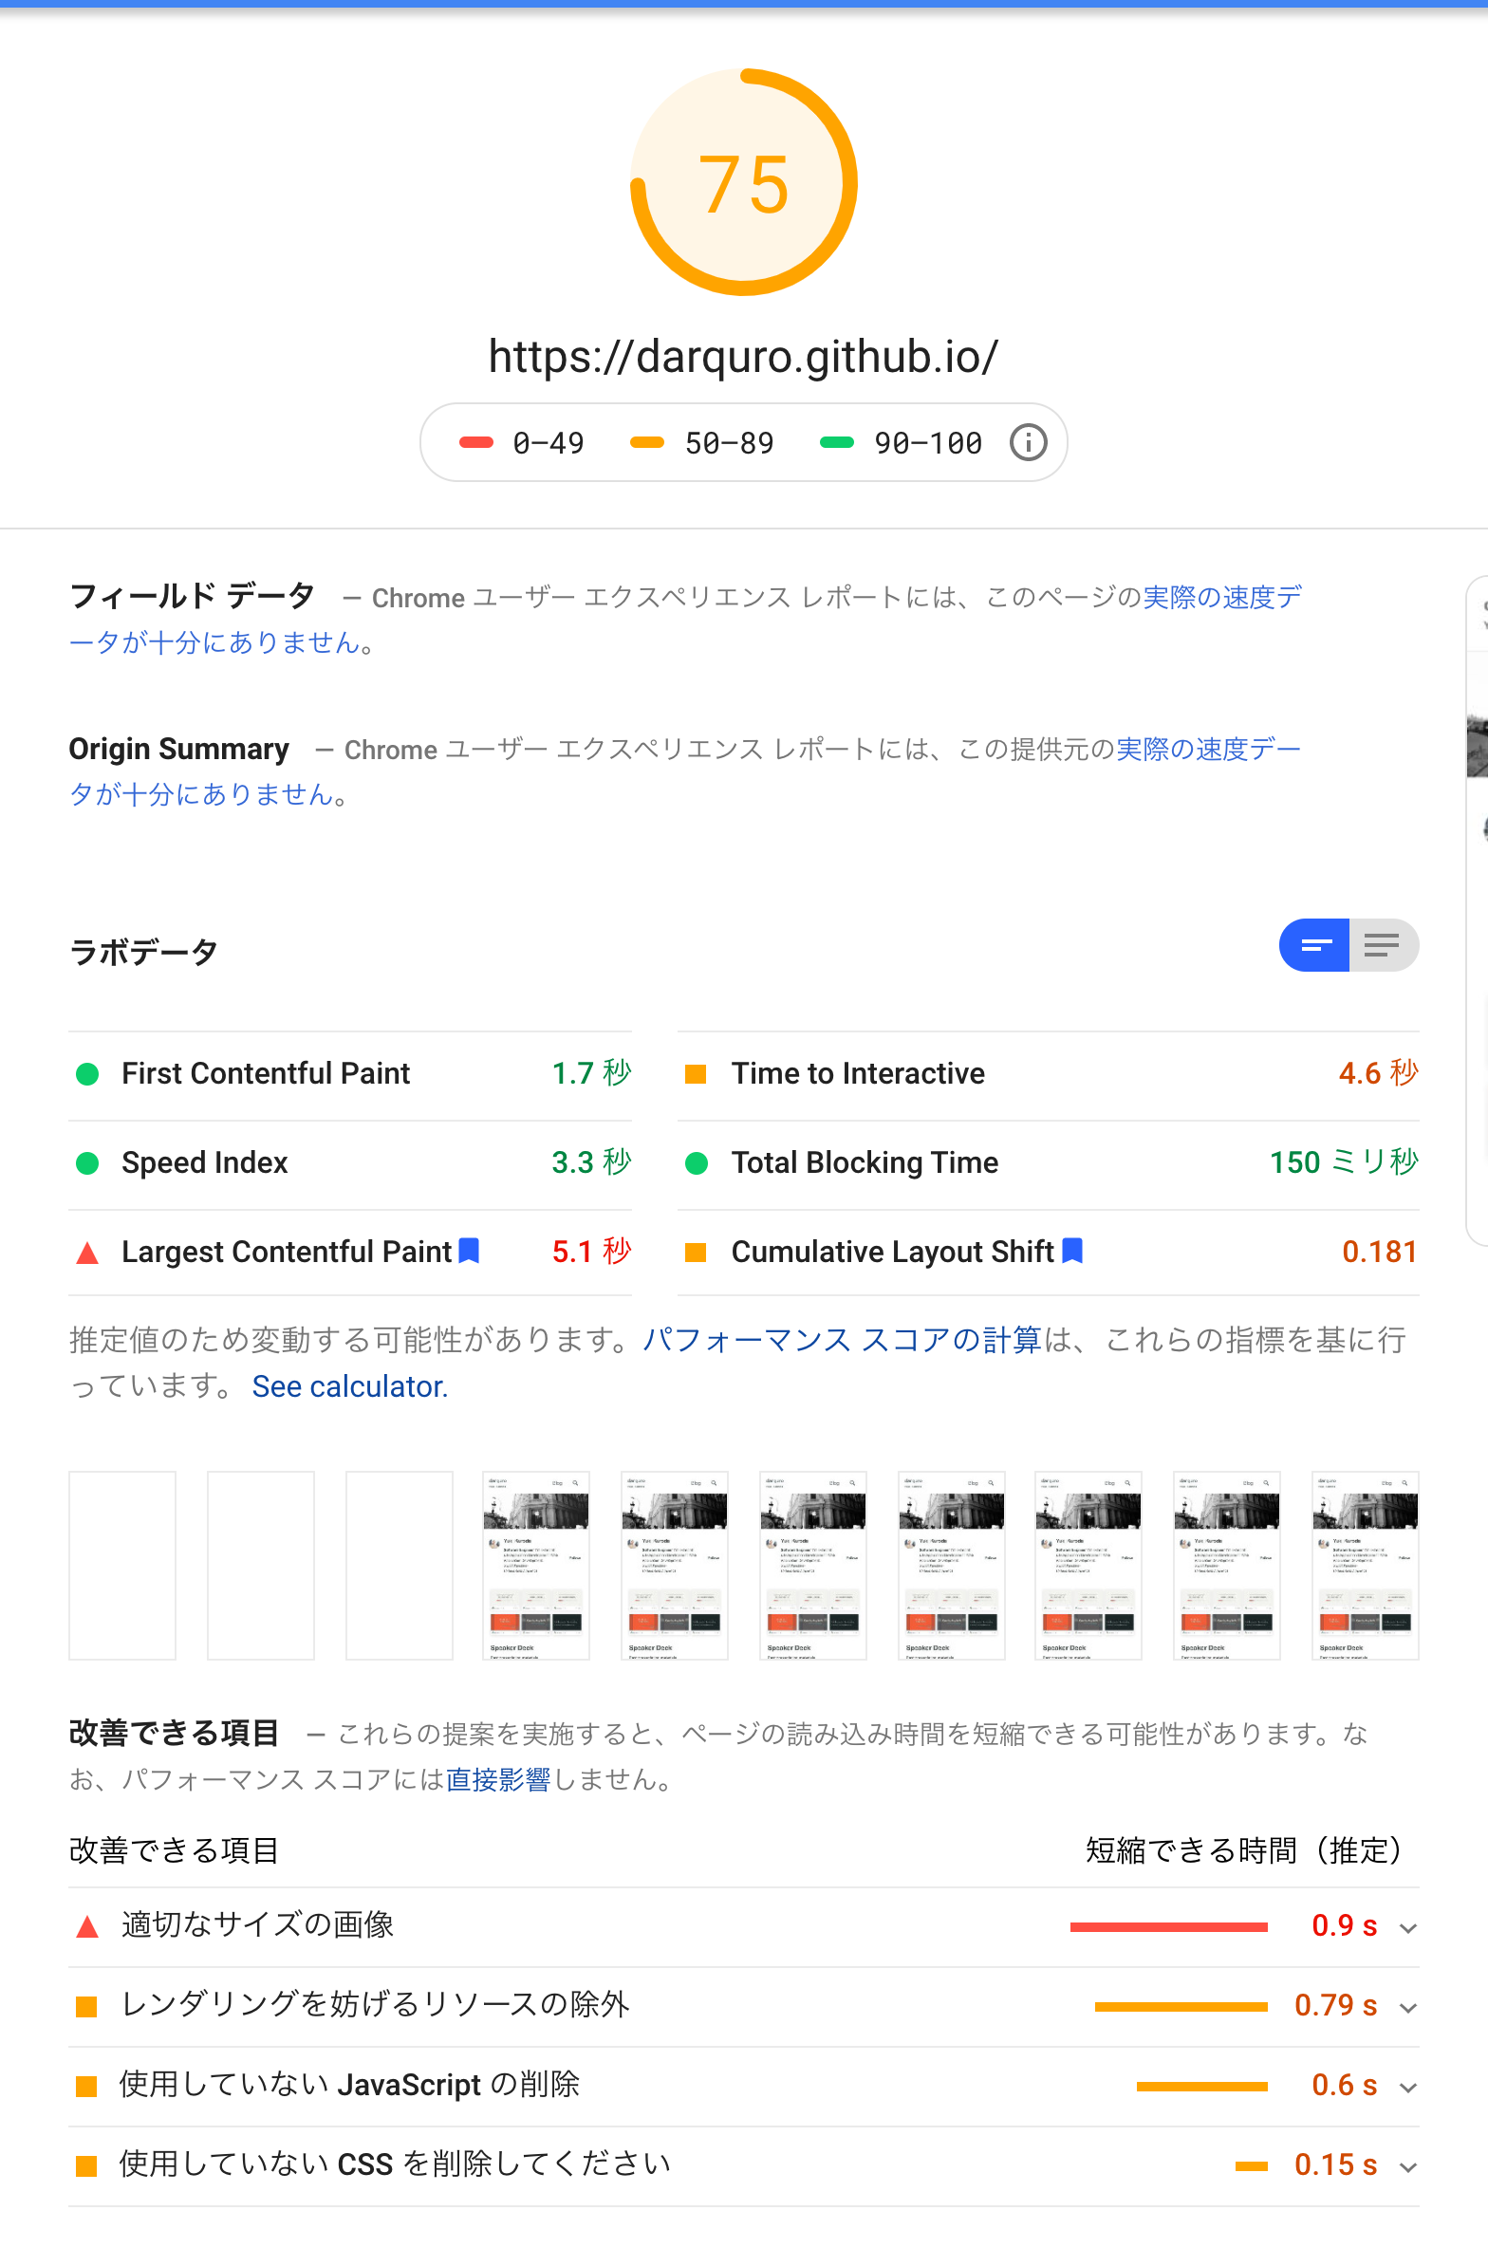
Task: Click the orange savings bar for 0.6 s
Action: [1201, 2087]
